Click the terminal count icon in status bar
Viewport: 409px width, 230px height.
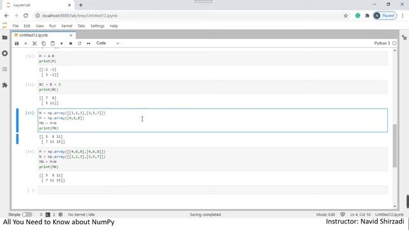pyautogui.click(x=48, y=215)
